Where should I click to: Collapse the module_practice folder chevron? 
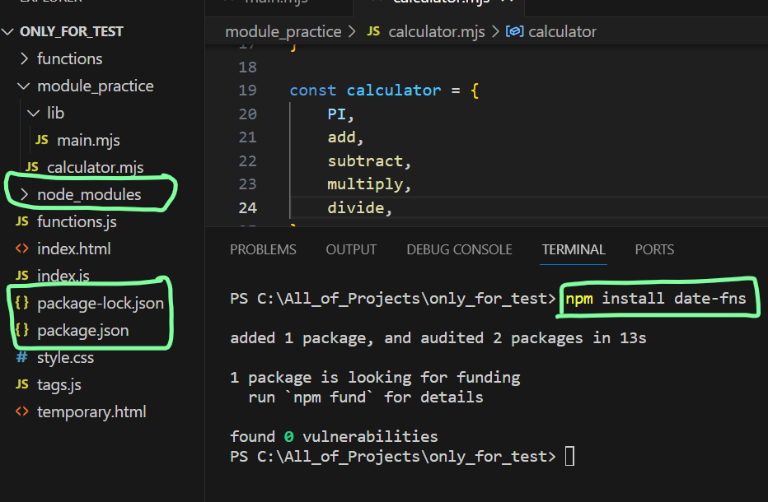pyautogui.click(x=24, y=86)
